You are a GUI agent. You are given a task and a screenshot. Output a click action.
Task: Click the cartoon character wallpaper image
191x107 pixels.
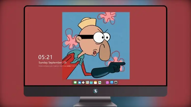[x=96, y=46]
